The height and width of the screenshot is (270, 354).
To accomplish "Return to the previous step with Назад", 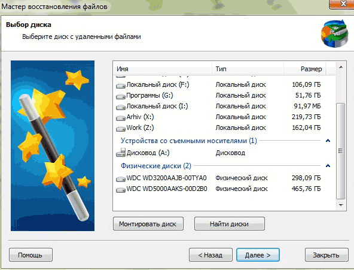I will coord(210,255).
